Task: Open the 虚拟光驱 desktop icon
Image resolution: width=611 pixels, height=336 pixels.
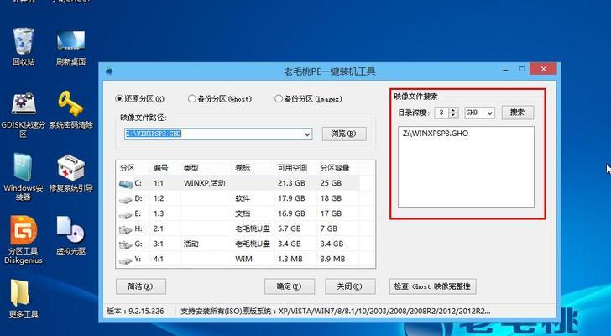Action: 70,235
